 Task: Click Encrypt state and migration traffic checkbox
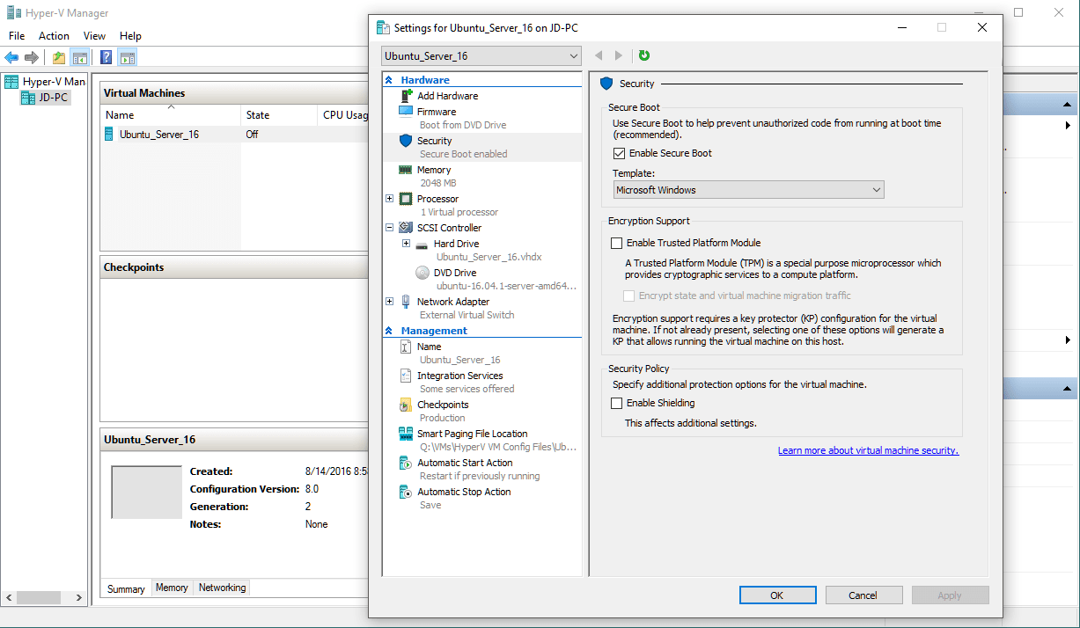(x=629, y=296)
